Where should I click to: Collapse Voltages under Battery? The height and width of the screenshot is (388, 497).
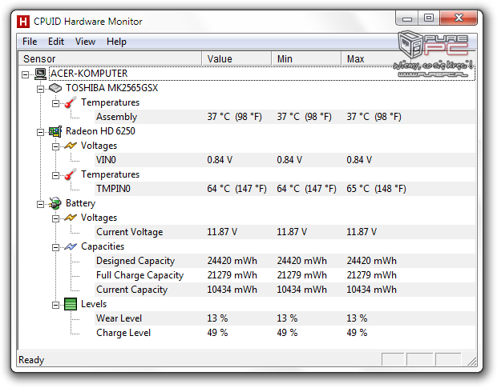(55, 218)
